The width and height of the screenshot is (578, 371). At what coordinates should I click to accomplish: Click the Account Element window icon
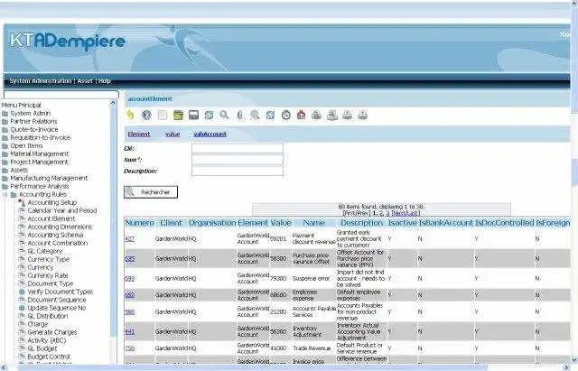(x=22, y=218)
